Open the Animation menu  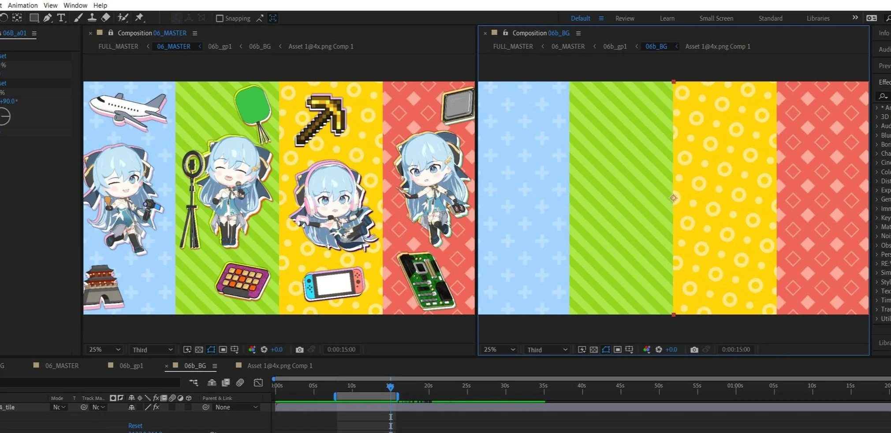click(x=22, y=5)
